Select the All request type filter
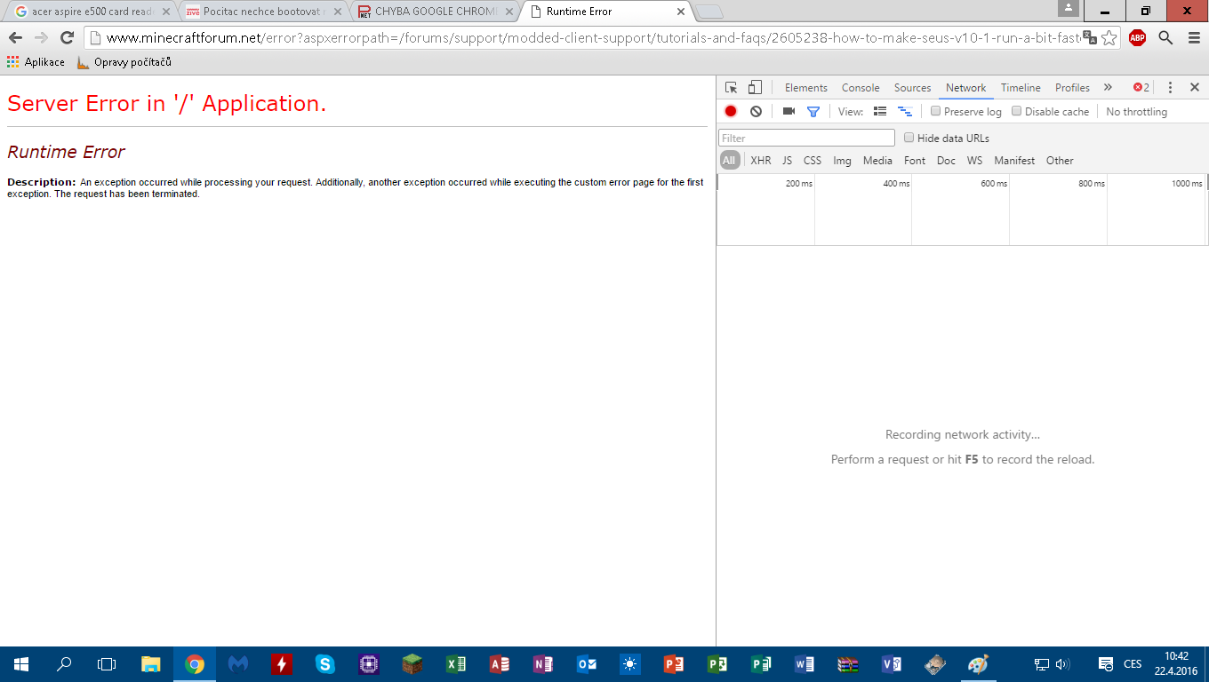Screen dimensions: 1209x682 tap(729, 161)
